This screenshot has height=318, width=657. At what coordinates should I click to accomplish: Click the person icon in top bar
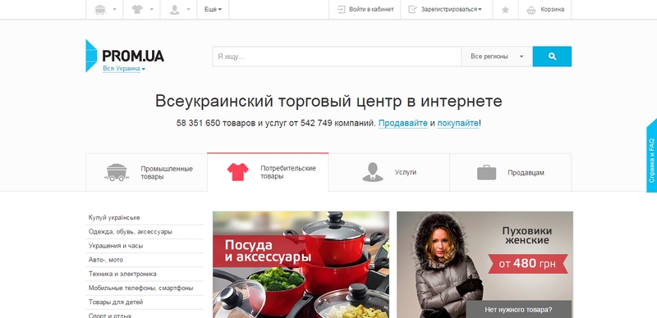coord(174,10)
